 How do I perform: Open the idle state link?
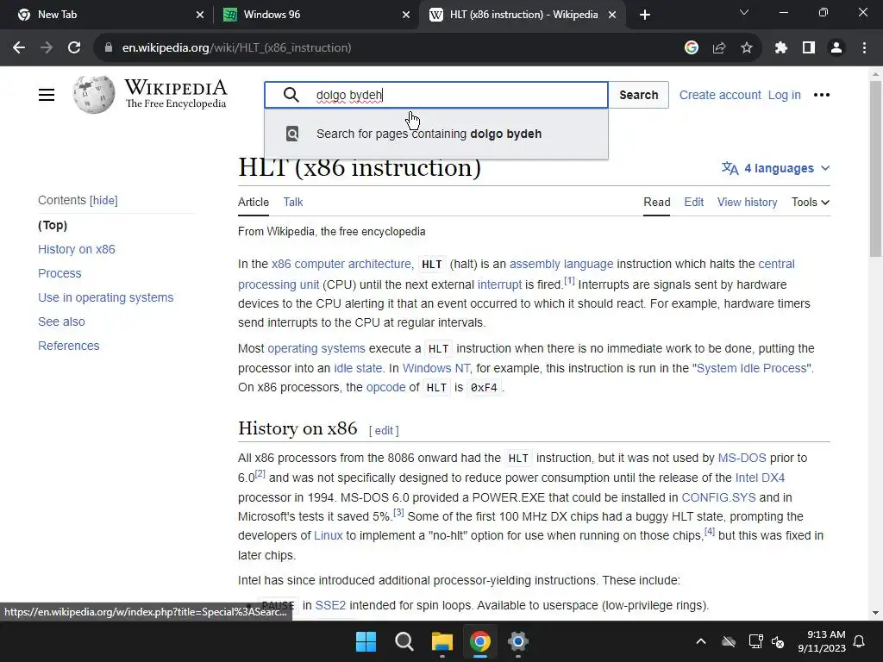click(x=358, y=368)
